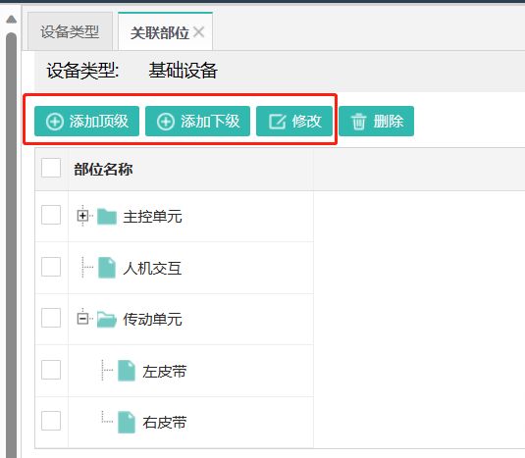Click the open folder icon beside 传动单元
The image size is (525, 458).
click(107, 319)
